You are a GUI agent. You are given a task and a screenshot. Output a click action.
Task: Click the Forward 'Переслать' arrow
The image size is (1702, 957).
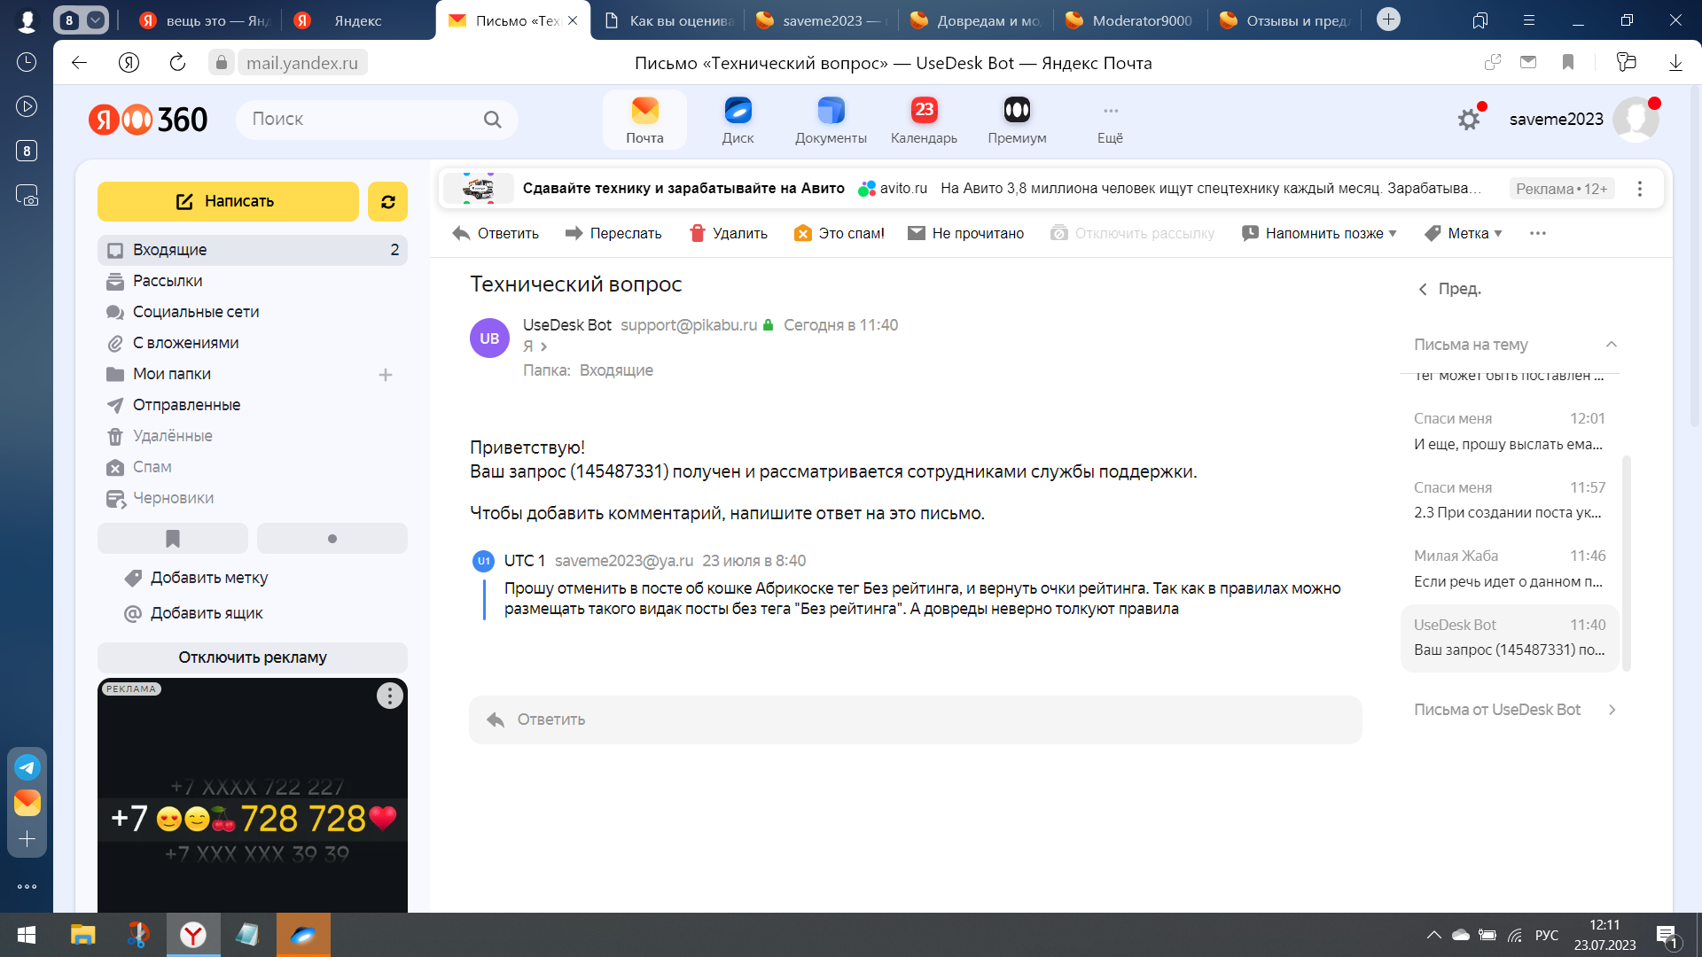(x=574, y=233)
